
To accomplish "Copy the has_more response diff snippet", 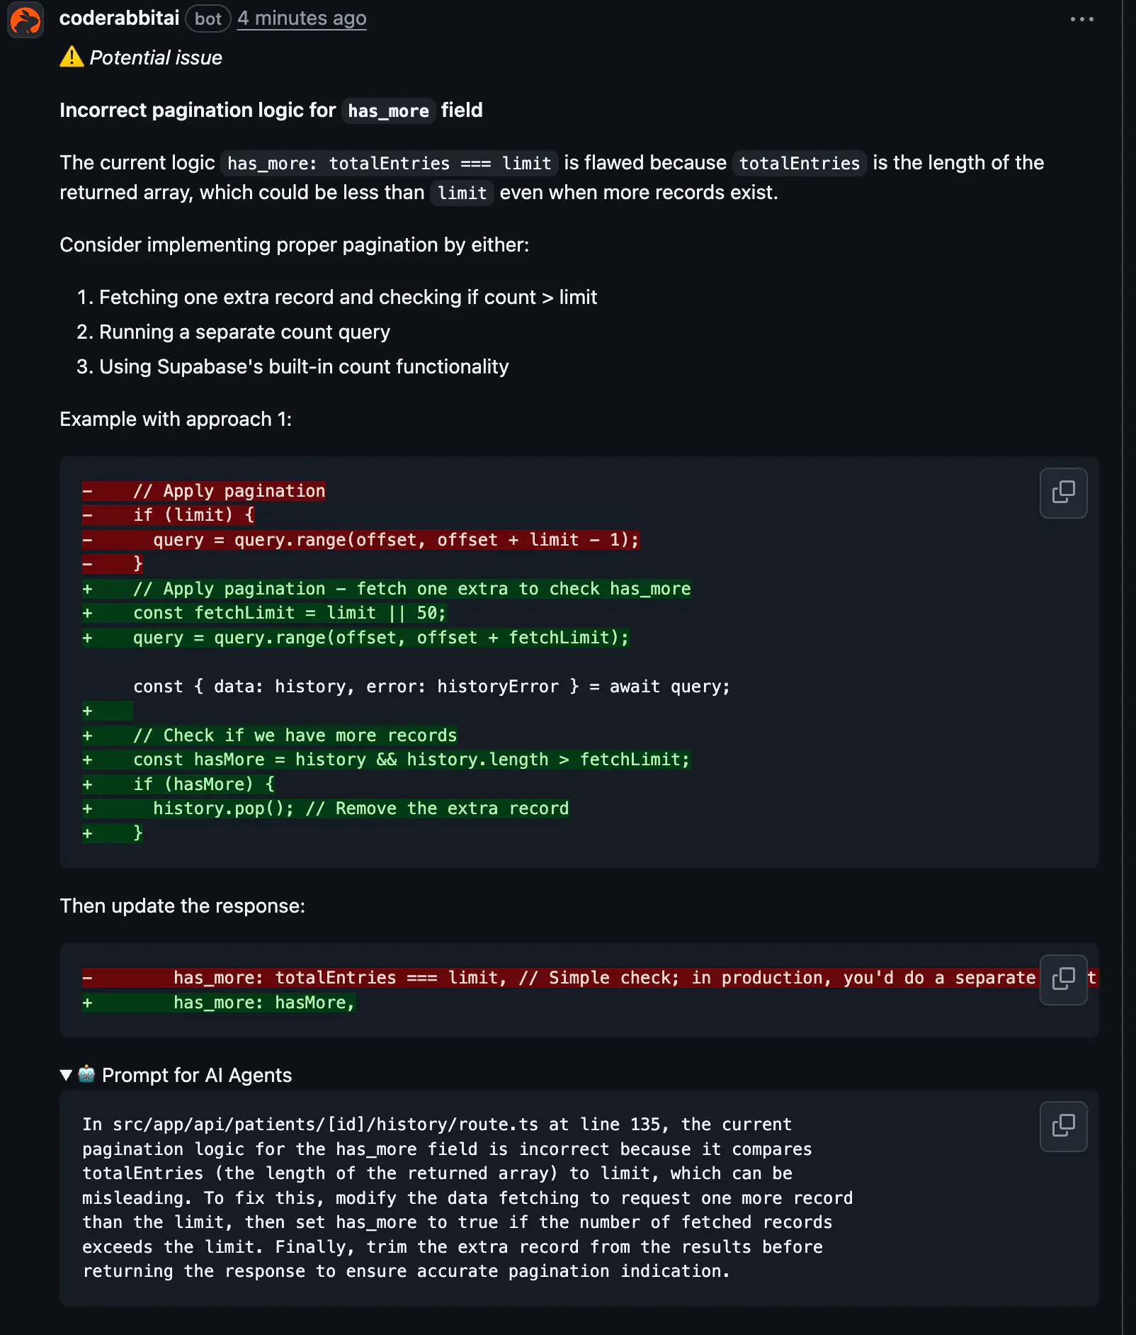I will [x=1063, y=979].
